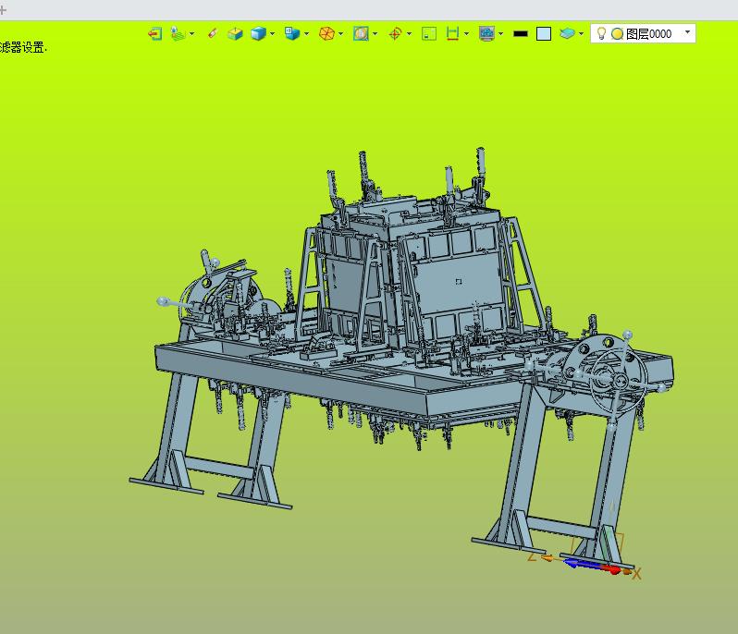This screenshot has height=634, width=738.
Task: Click the green square viewport icon
Action: (429, 33)
